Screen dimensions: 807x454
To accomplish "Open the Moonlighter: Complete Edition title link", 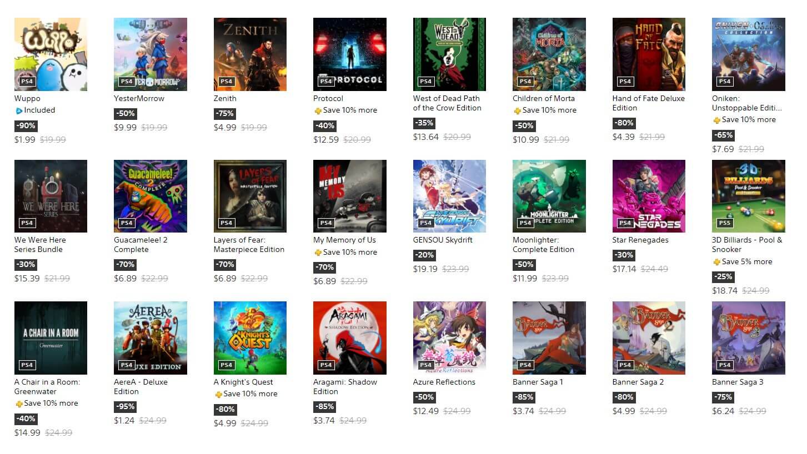I will point(535,245).
